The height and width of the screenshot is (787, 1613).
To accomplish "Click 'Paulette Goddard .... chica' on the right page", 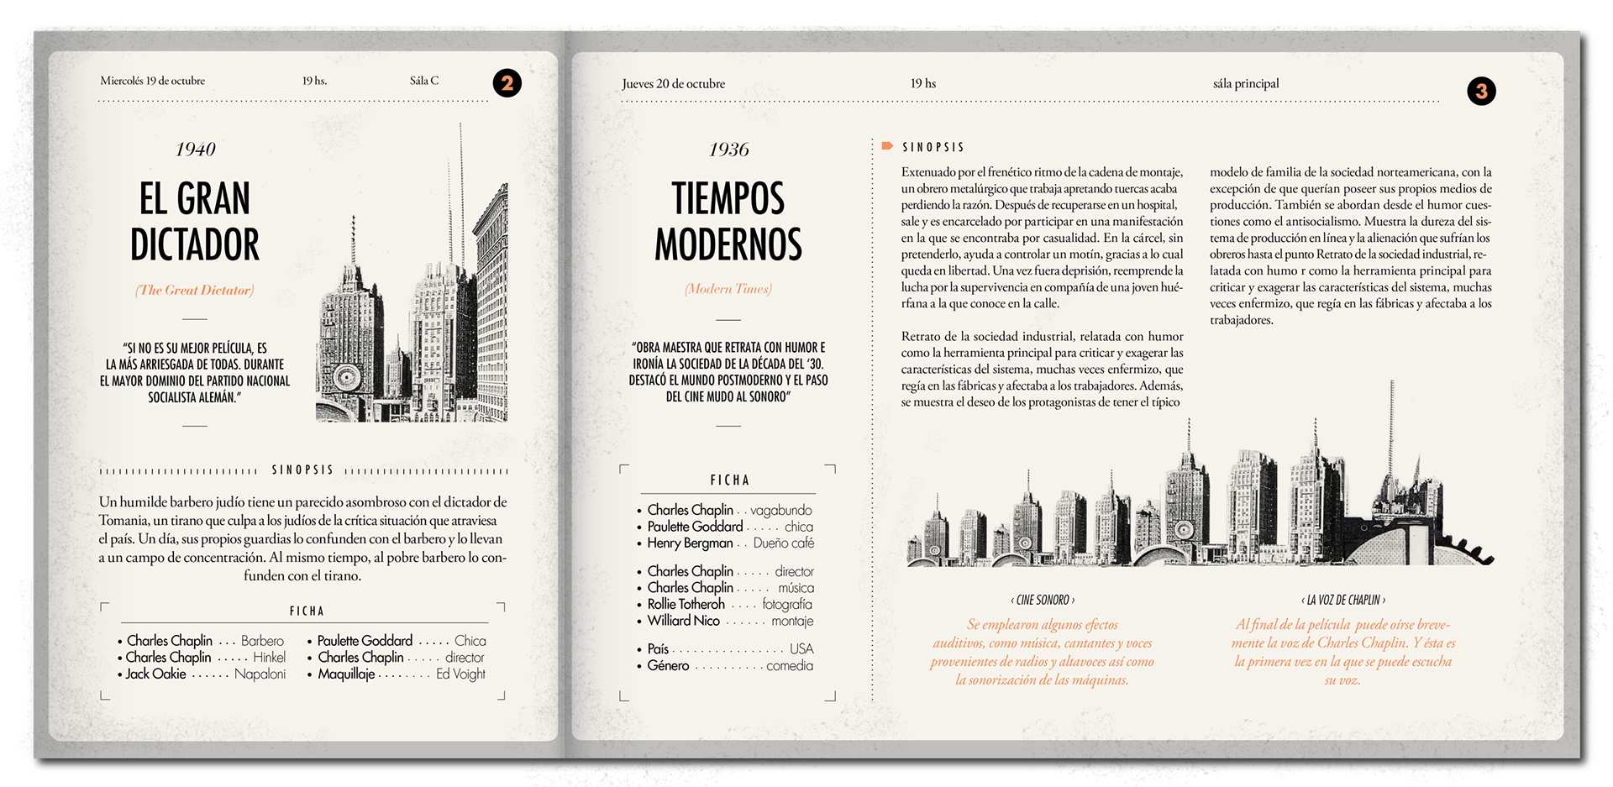I will [724, 527].
